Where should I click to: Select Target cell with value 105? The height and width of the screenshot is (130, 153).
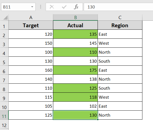point(31,106)
